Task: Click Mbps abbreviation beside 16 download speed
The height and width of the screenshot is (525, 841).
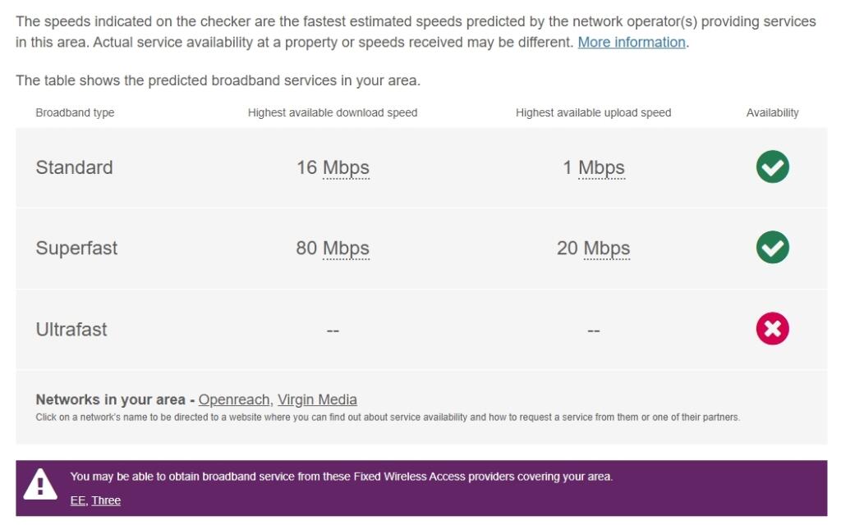Action: coord(346,167)
